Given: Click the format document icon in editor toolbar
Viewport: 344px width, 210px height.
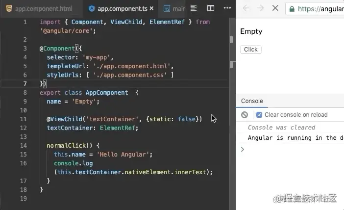Looking at the screenshot, I should 194,8.
